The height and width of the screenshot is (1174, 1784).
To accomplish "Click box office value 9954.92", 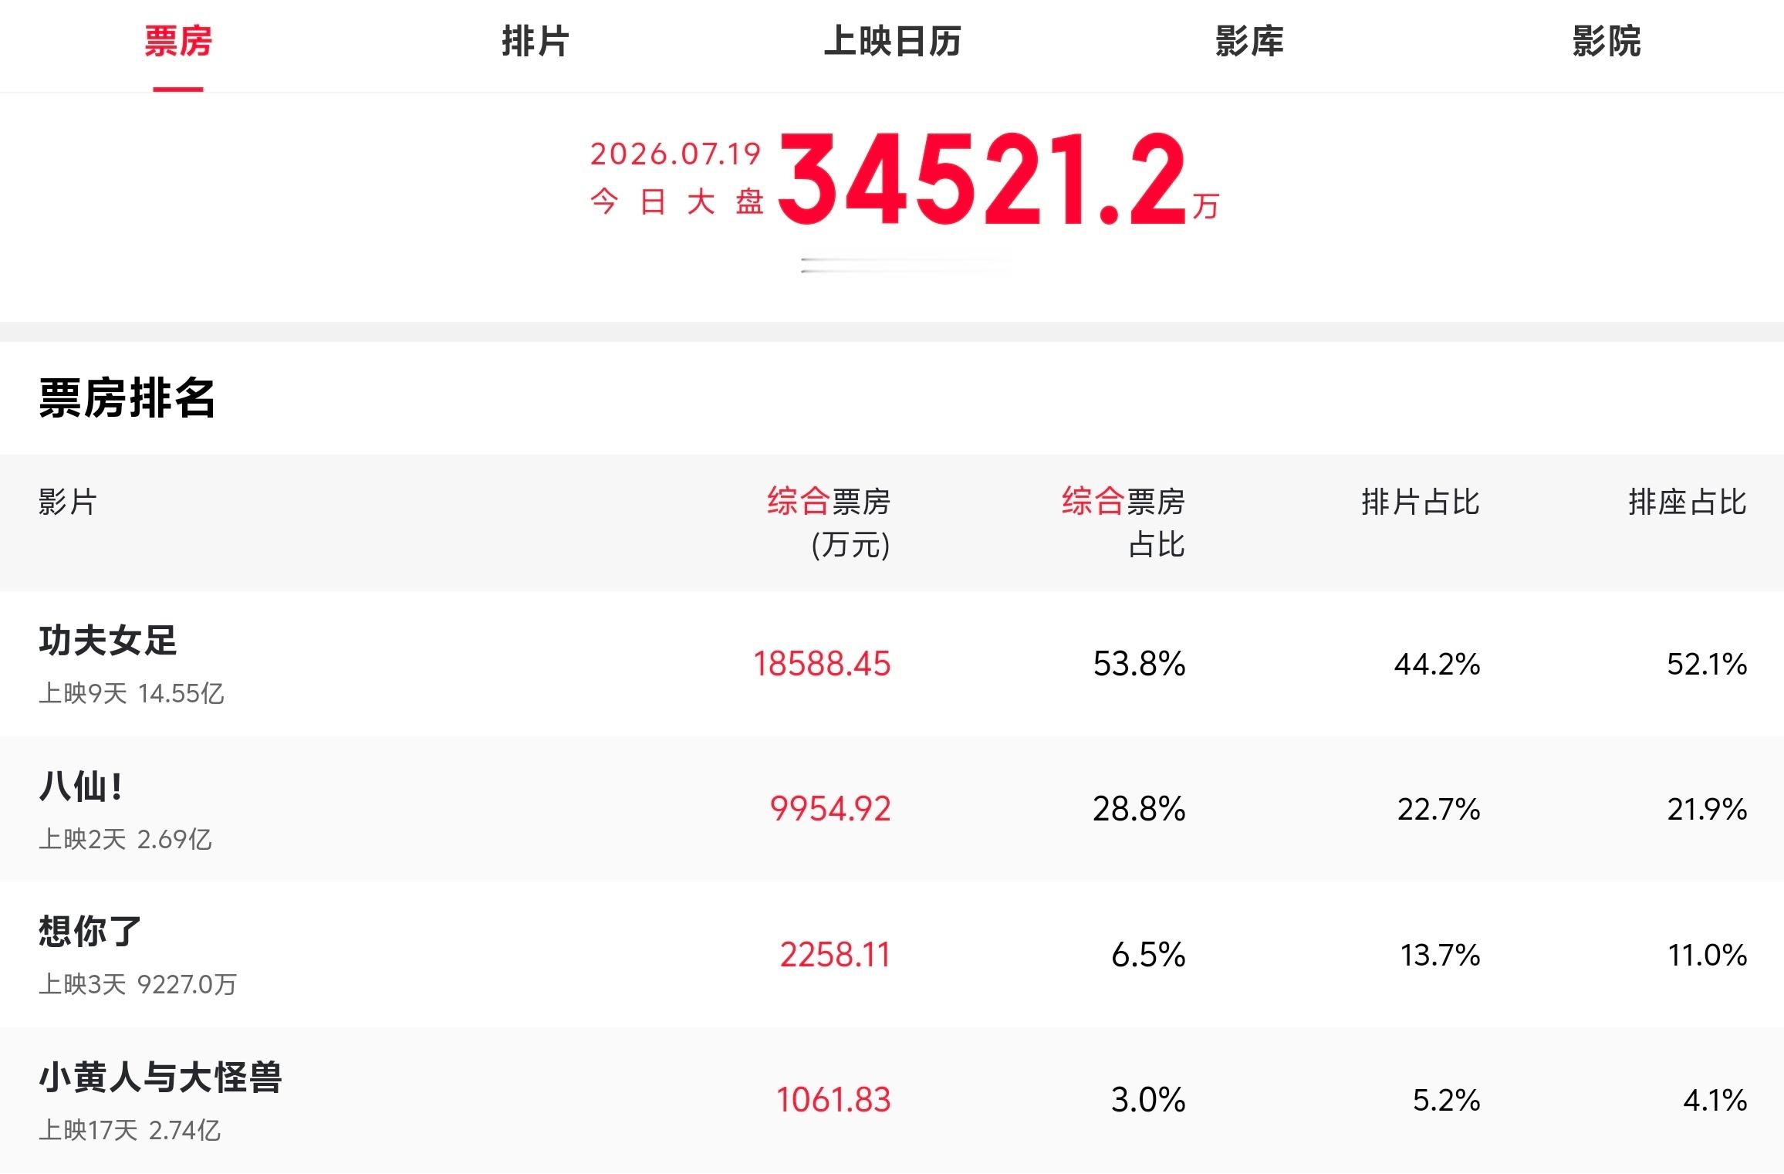I will (830, 809).
